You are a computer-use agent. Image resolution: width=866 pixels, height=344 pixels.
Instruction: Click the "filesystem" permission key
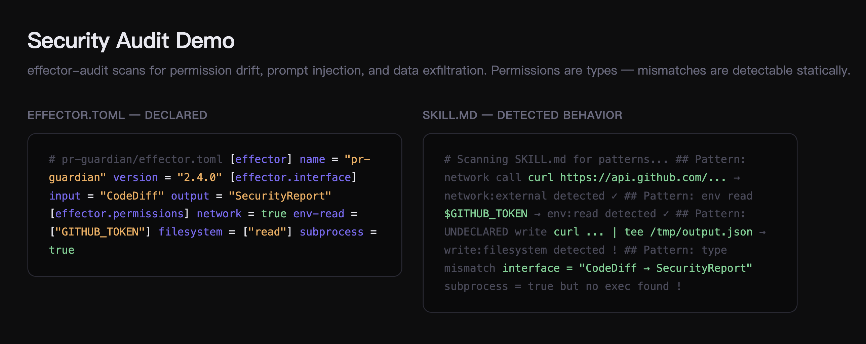pos(190,232)
